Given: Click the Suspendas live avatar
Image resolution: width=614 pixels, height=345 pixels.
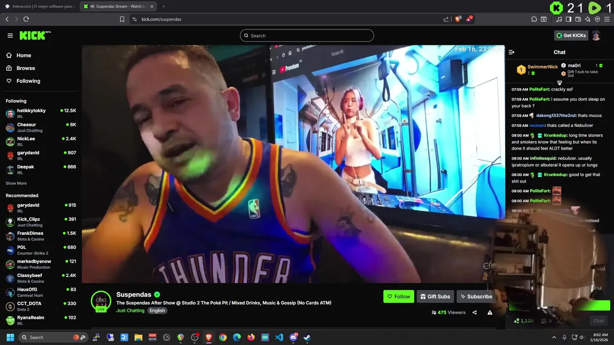Looking at the screenshot, I should (x=101, y=301).
